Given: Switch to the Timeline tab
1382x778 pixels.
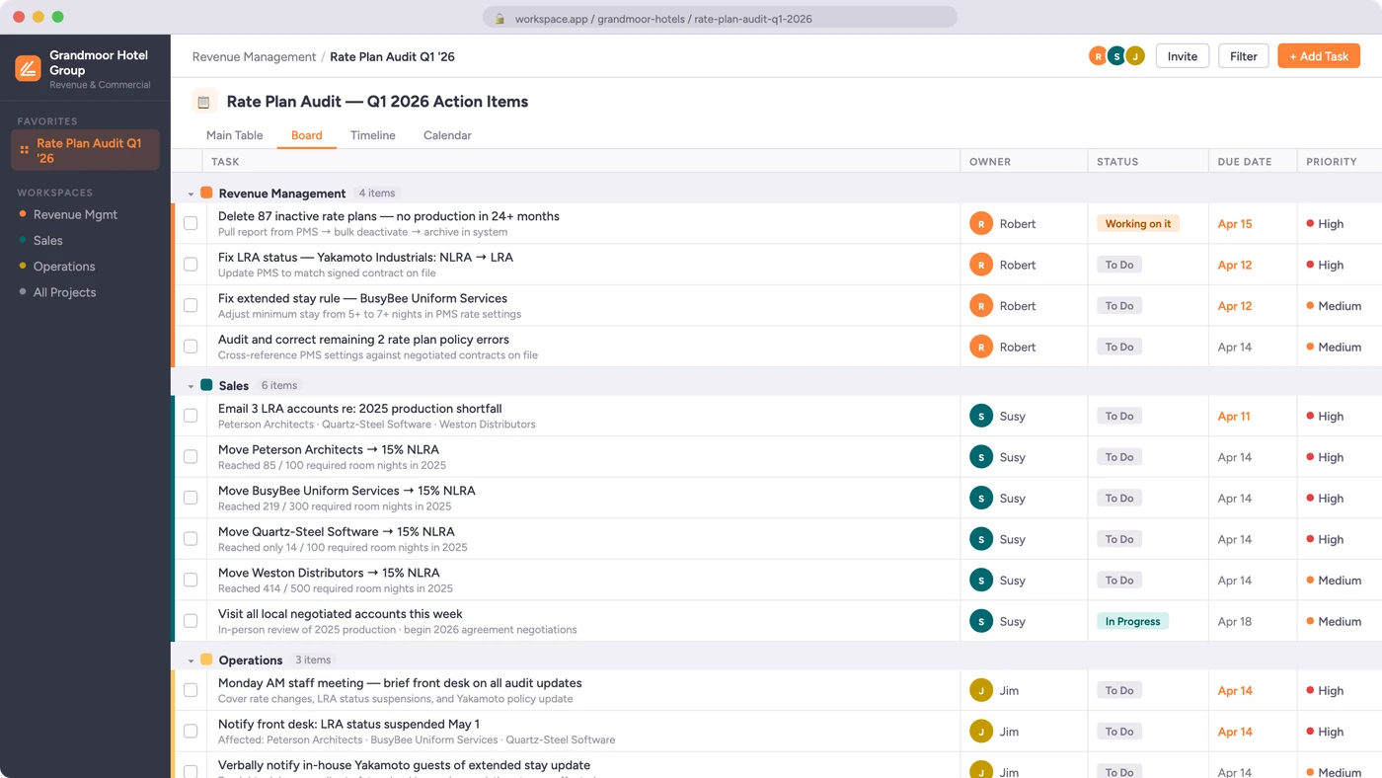Looking at the screenshot, I should (x=372, y=135).
